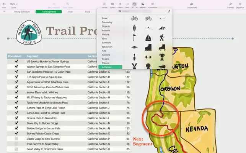The height and width of the screenshot is (153, 246).
Task: Click the pen draw icon in shapes popover
Action: (x=169, y=11)
